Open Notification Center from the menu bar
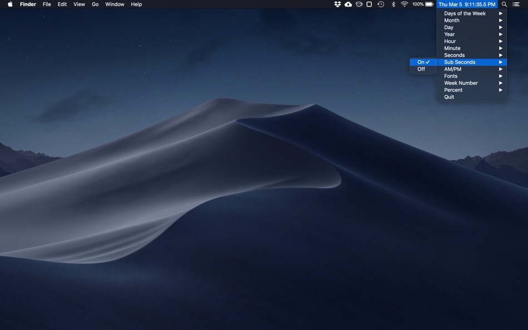528x330 pixels. 516,4
